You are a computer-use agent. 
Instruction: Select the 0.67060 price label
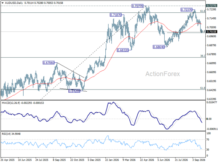pyautogui.click(x=49, y=63)
